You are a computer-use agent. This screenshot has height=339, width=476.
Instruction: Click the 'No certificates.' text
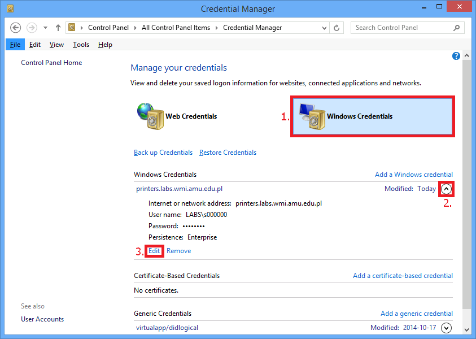(156, 290)
